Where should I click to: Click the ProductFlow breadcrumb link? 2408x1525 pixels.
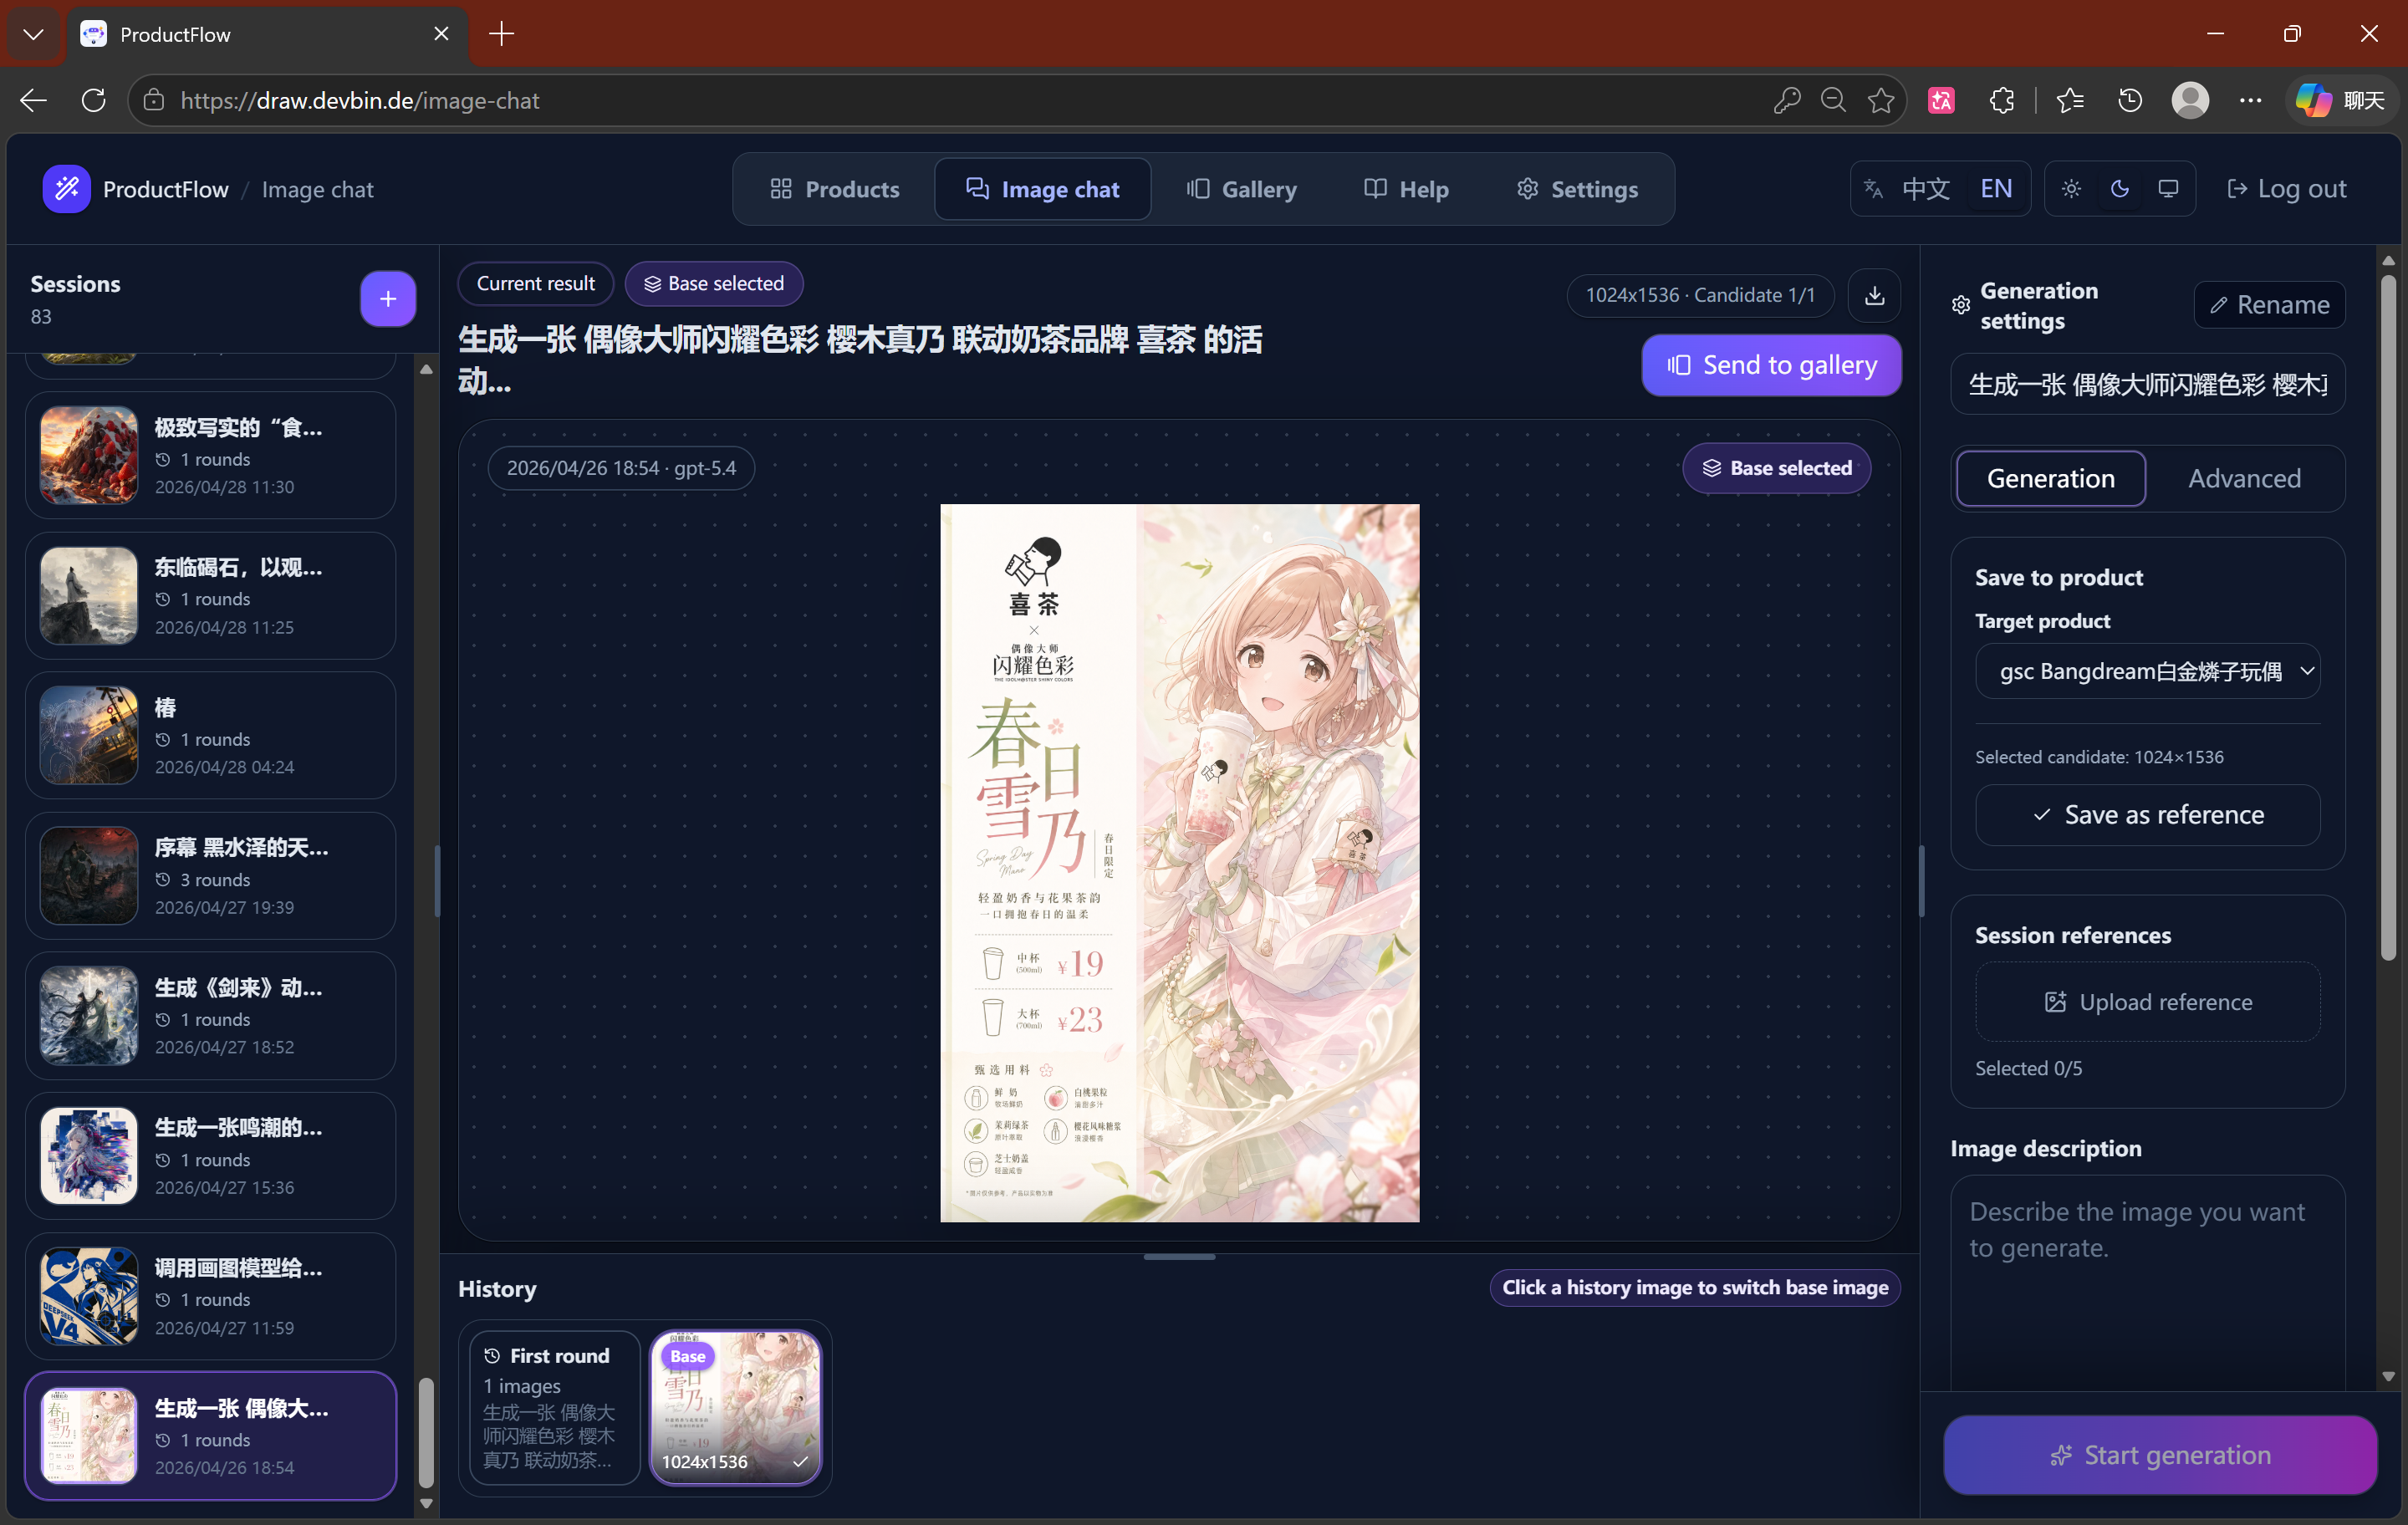166,189
